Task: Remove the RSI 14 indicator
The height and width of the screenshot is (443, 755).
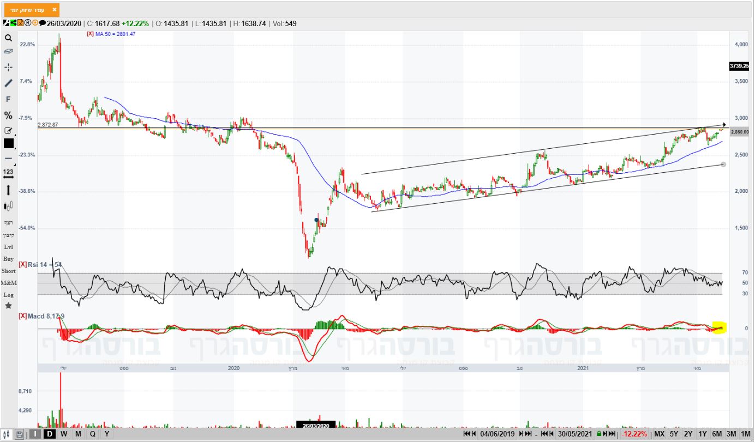Action: tap(22, 265)
